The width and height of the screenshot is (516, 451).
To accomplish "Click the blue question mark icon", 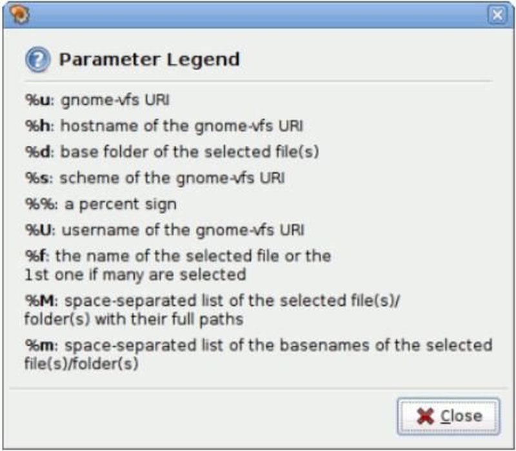I will click(37, 60).
